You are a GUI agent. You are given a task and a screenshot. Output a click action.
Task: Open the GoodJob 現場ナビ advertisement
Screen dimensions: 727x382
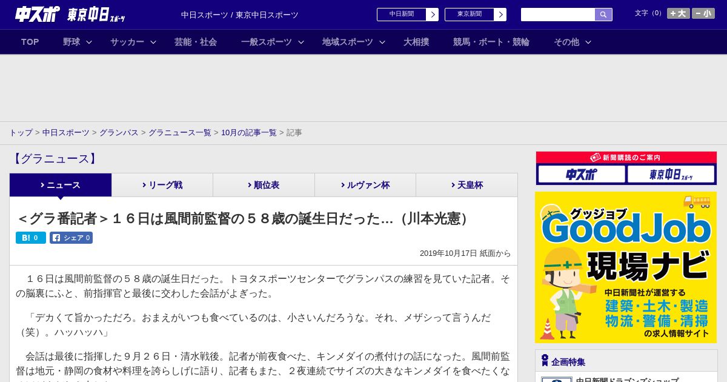[x=626, y=267]
